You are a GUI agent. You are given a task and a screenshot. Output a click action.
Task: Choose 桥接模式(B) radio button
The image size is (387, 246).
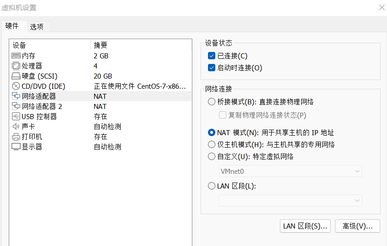pyautogui.click(x=212, y=102)
